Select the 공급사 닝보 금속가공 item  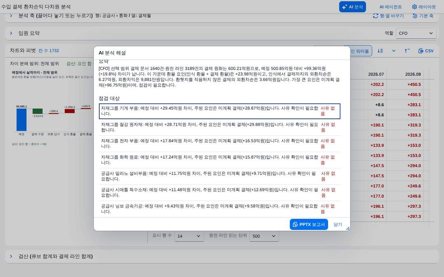220,209
